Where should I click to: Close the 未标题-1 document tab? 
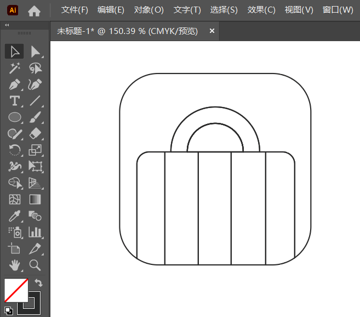[x=212, y=31]
